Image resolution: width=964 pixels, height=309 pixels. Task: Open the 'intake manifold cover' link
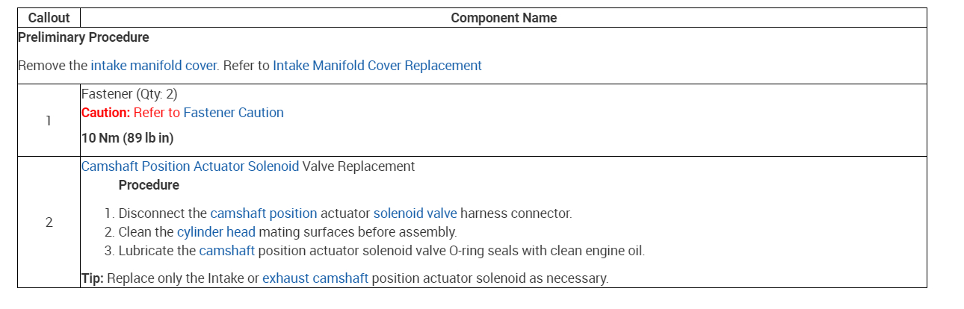coord(154,66)
